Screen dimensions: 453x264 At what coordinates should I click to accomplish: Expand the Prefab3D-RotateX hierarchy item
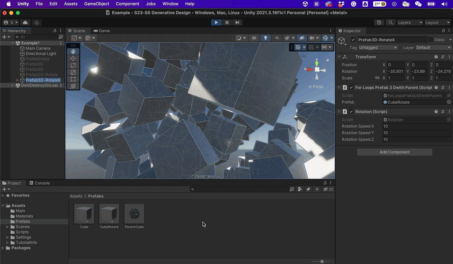17,80
